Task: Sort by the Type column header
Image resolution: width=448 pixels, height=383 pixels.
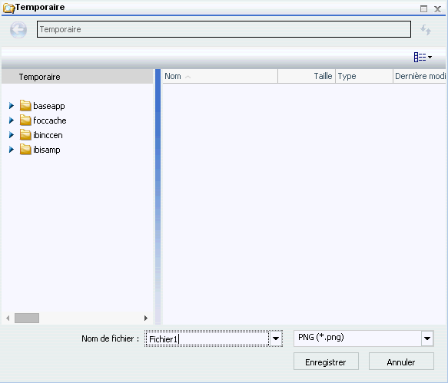Action: (364, 76)
